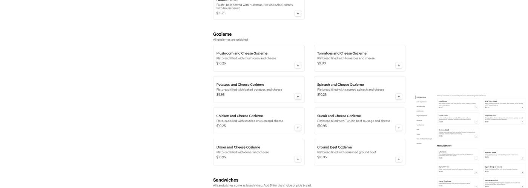Go to Dessert category in sidebar

point(419,143)
